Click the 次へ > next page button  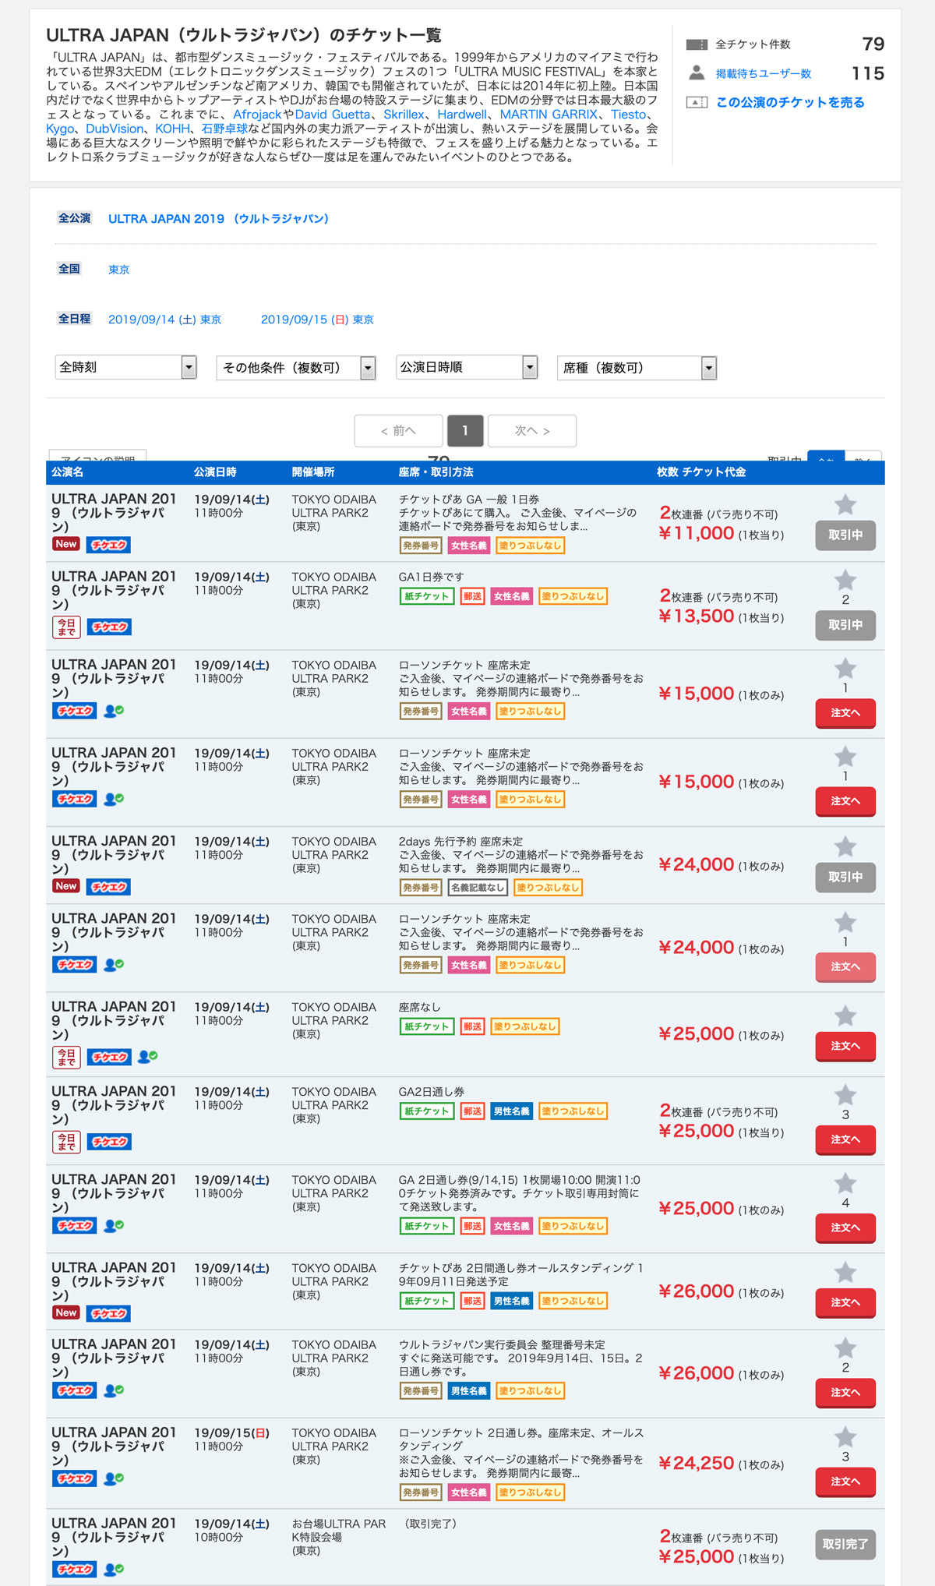pos(532,430)
